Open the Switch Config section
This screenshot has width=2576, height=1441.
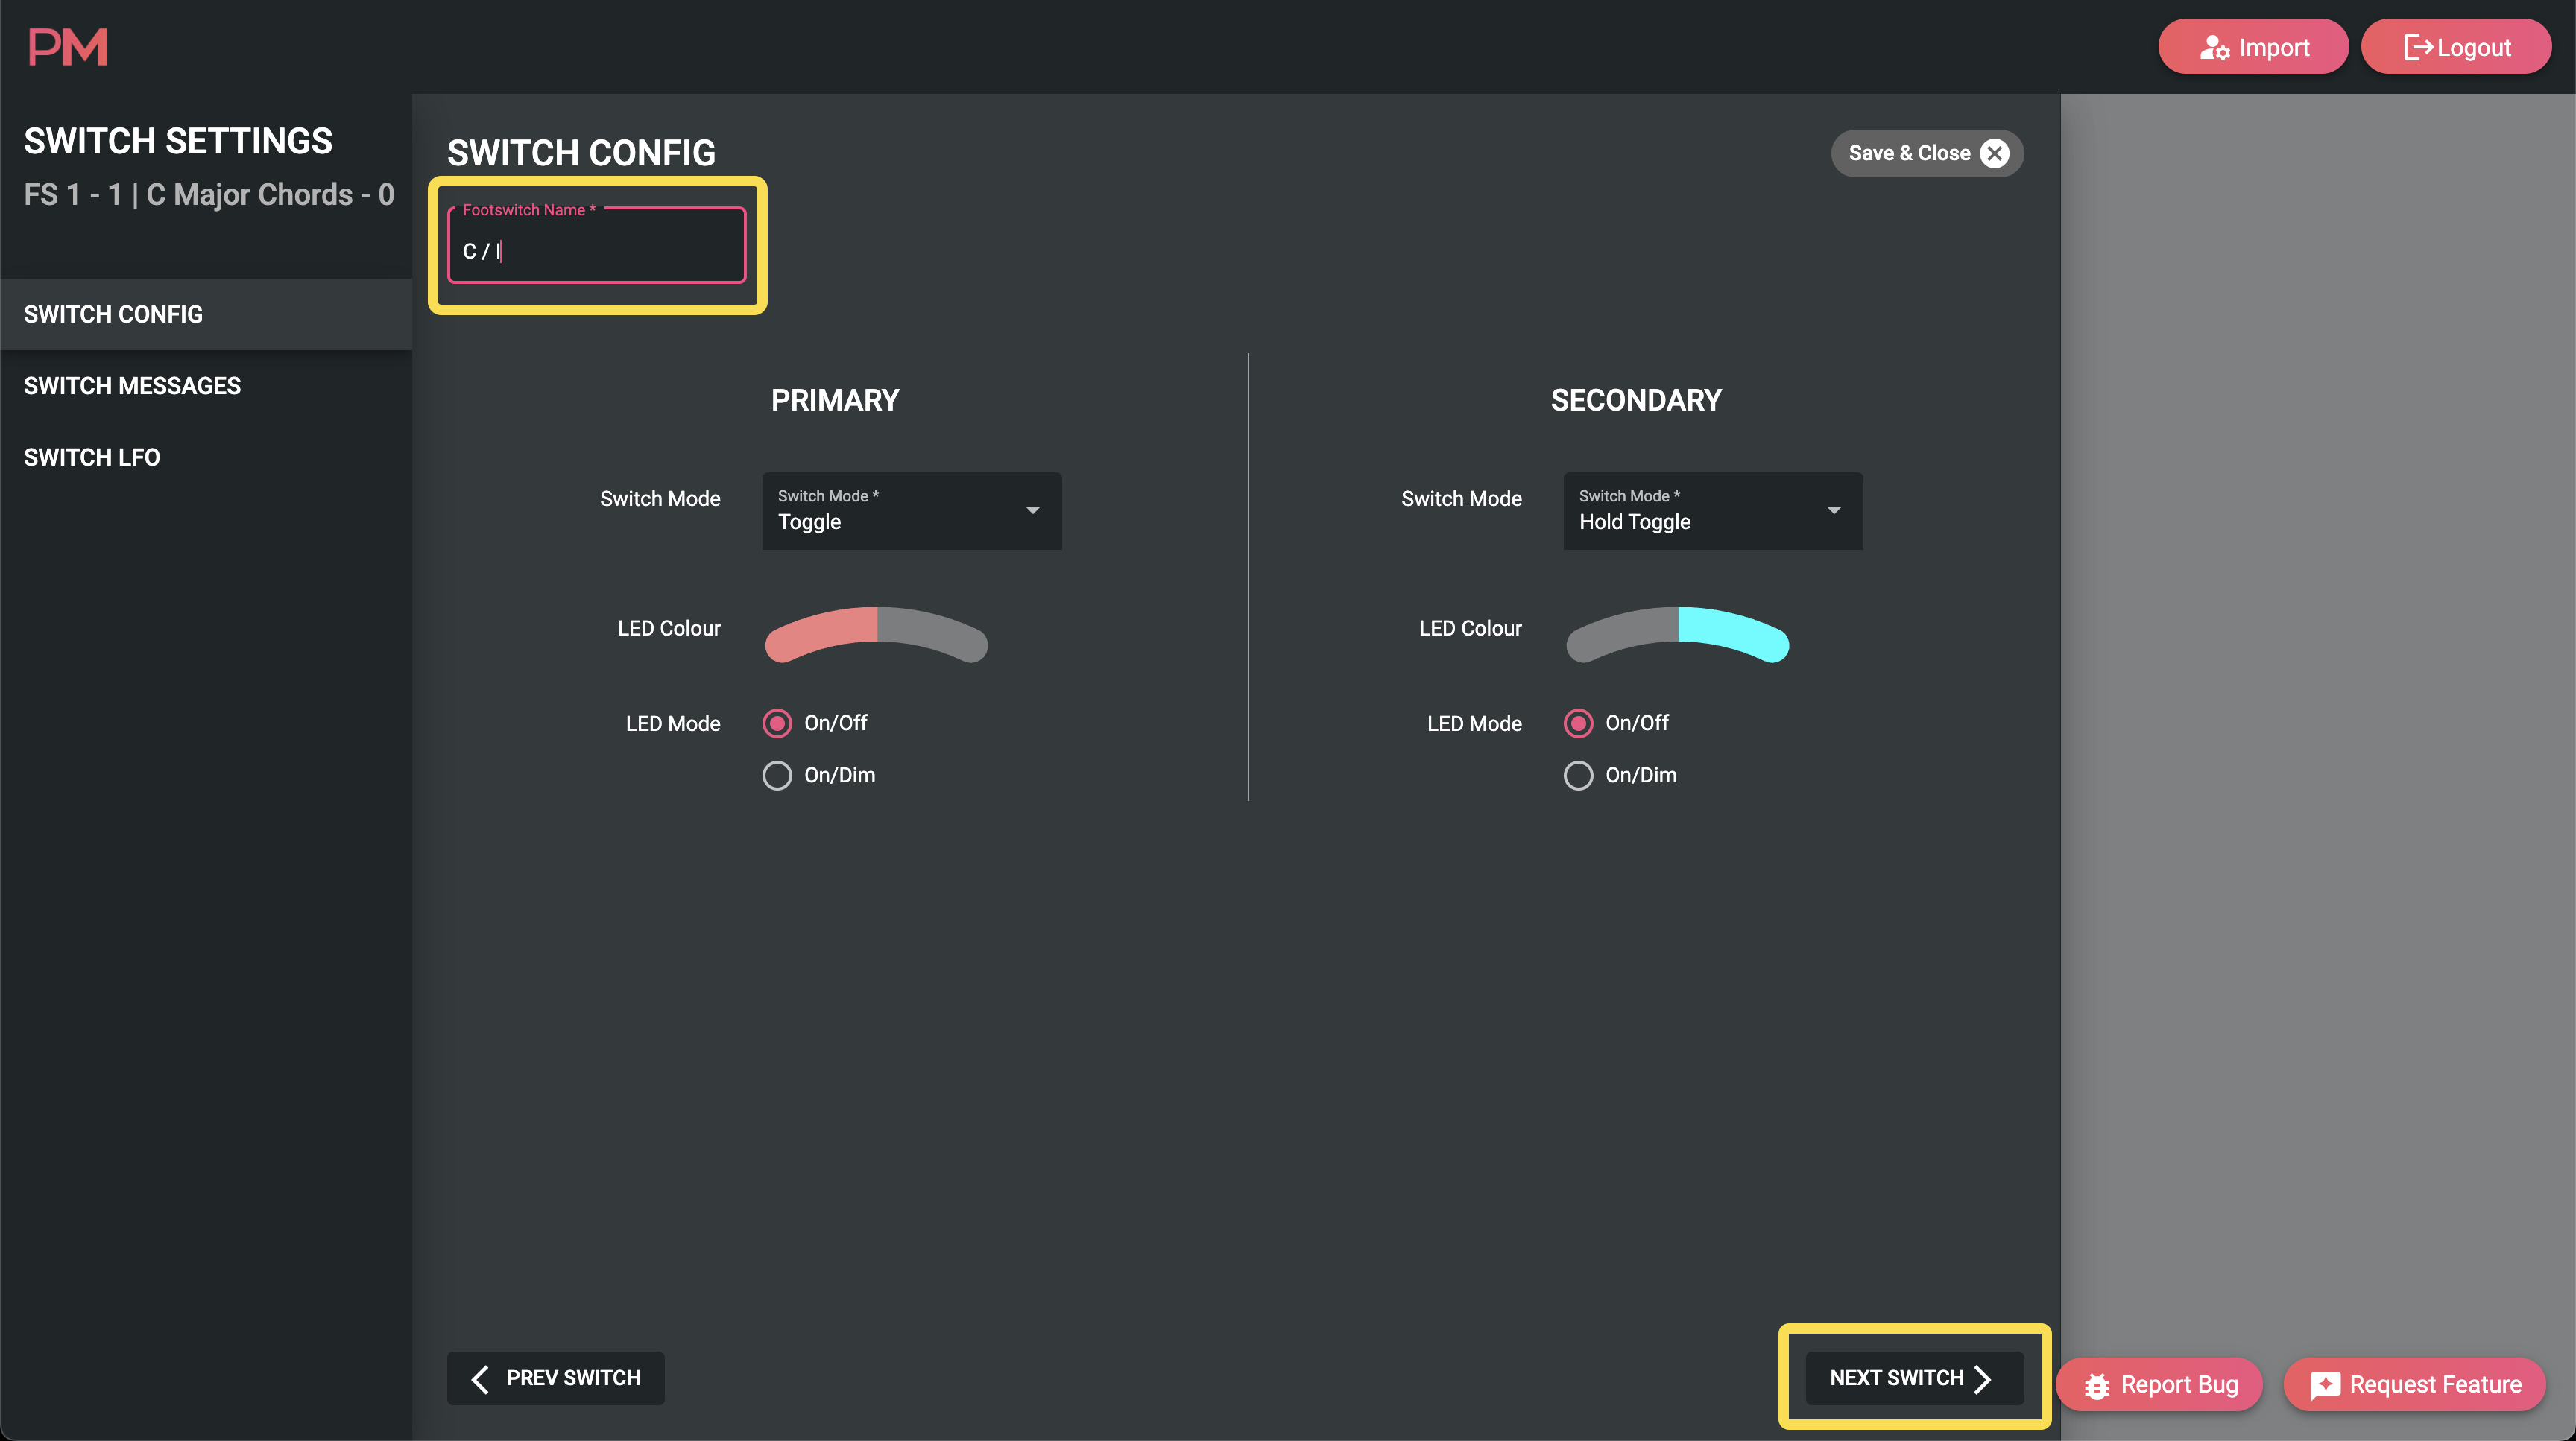click(x=206, y=314)
